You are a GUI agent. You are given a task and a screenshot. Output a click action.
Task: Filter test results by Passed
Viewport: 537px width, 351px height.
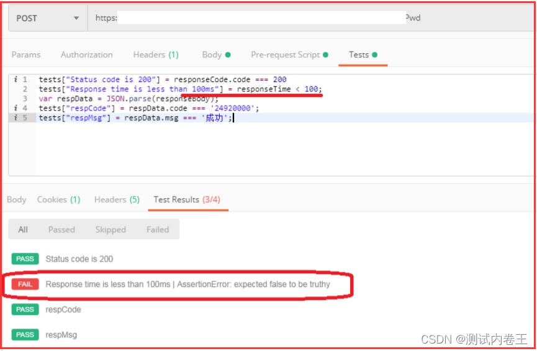click(61, 230)
